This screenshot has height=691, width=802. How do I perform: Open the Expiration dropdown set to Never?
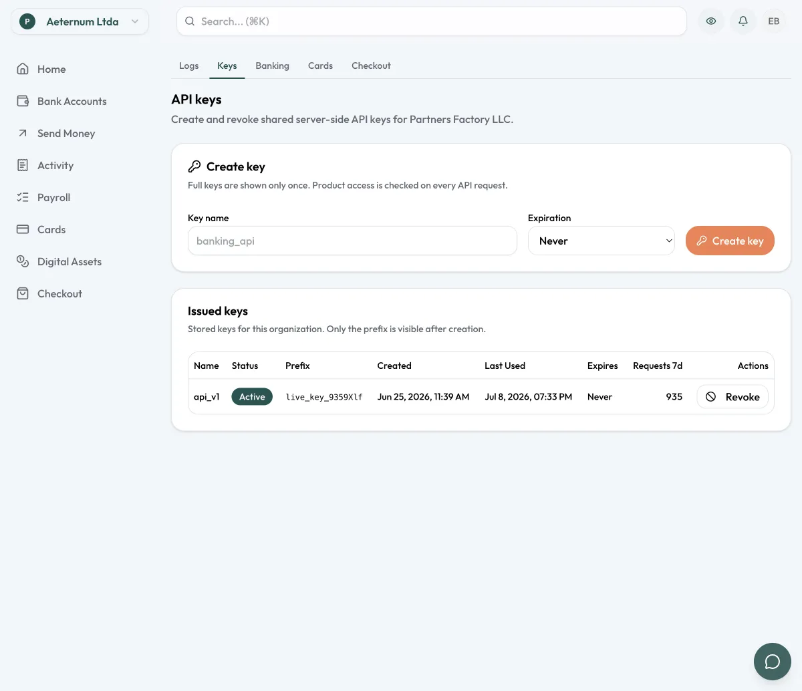point(601,241)
